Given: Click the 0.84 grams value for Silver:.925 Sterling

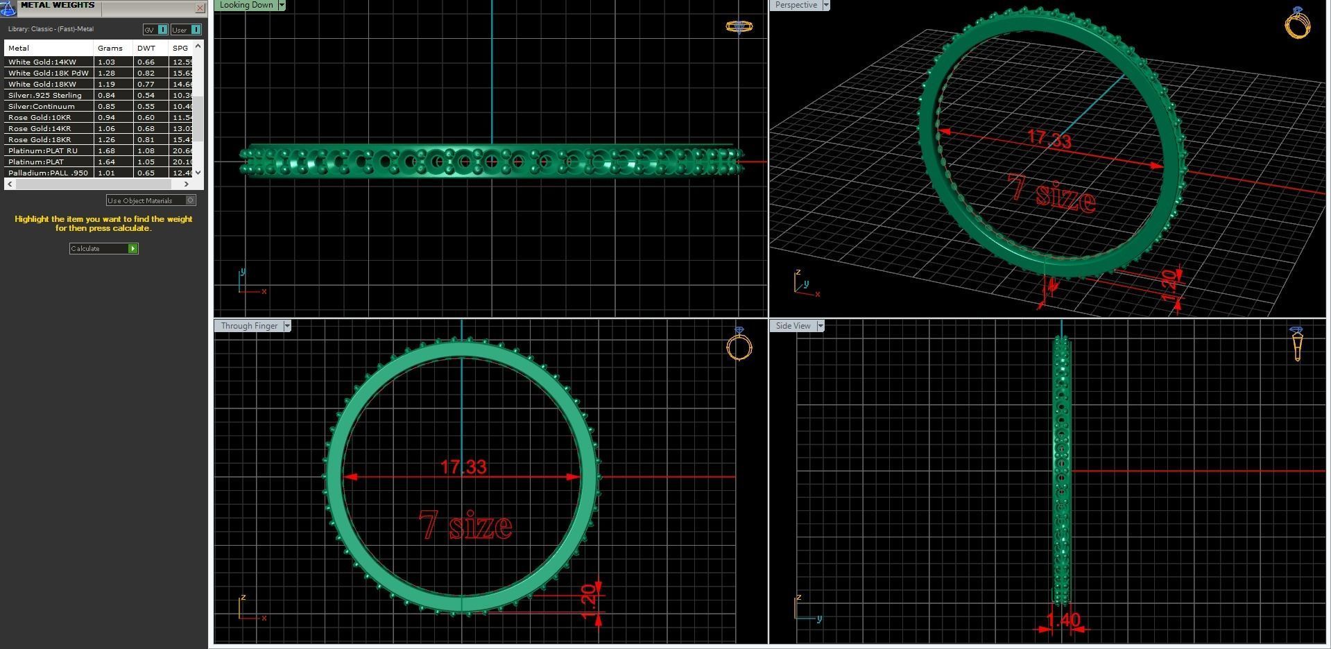Looking at the screenshot, I should pos(106,95).
